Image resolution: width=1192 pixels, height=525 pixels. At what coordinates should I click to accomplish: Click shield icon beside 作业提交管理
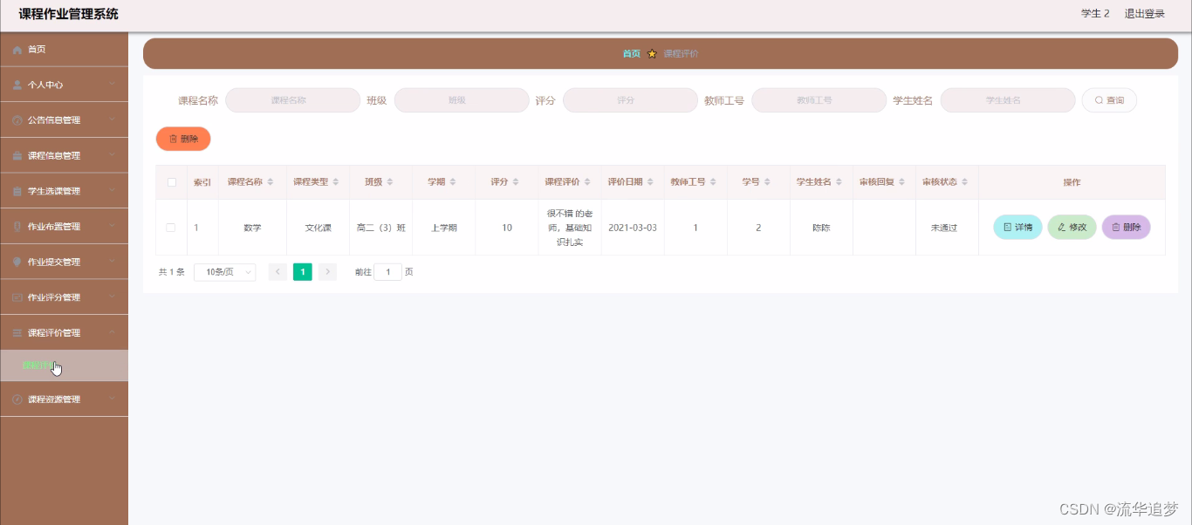pyautogui.click(x=17, y=262)
